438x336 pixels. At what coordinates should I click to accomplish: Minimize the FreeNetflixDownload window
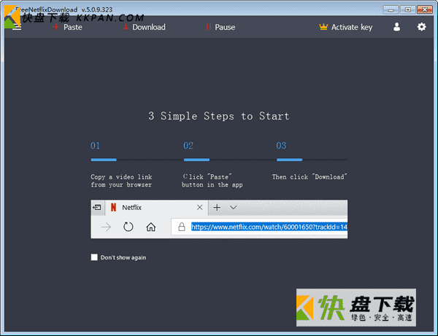pyautogui.click(x=391, y=9)
